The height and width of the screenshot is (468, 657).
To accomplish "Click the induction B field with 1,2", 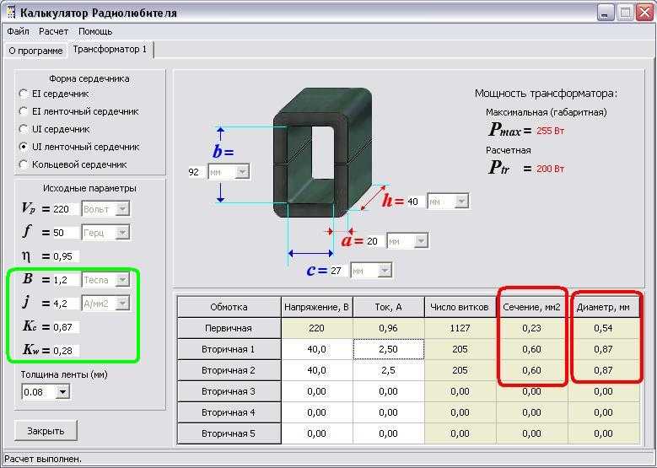I will [66, 280].
